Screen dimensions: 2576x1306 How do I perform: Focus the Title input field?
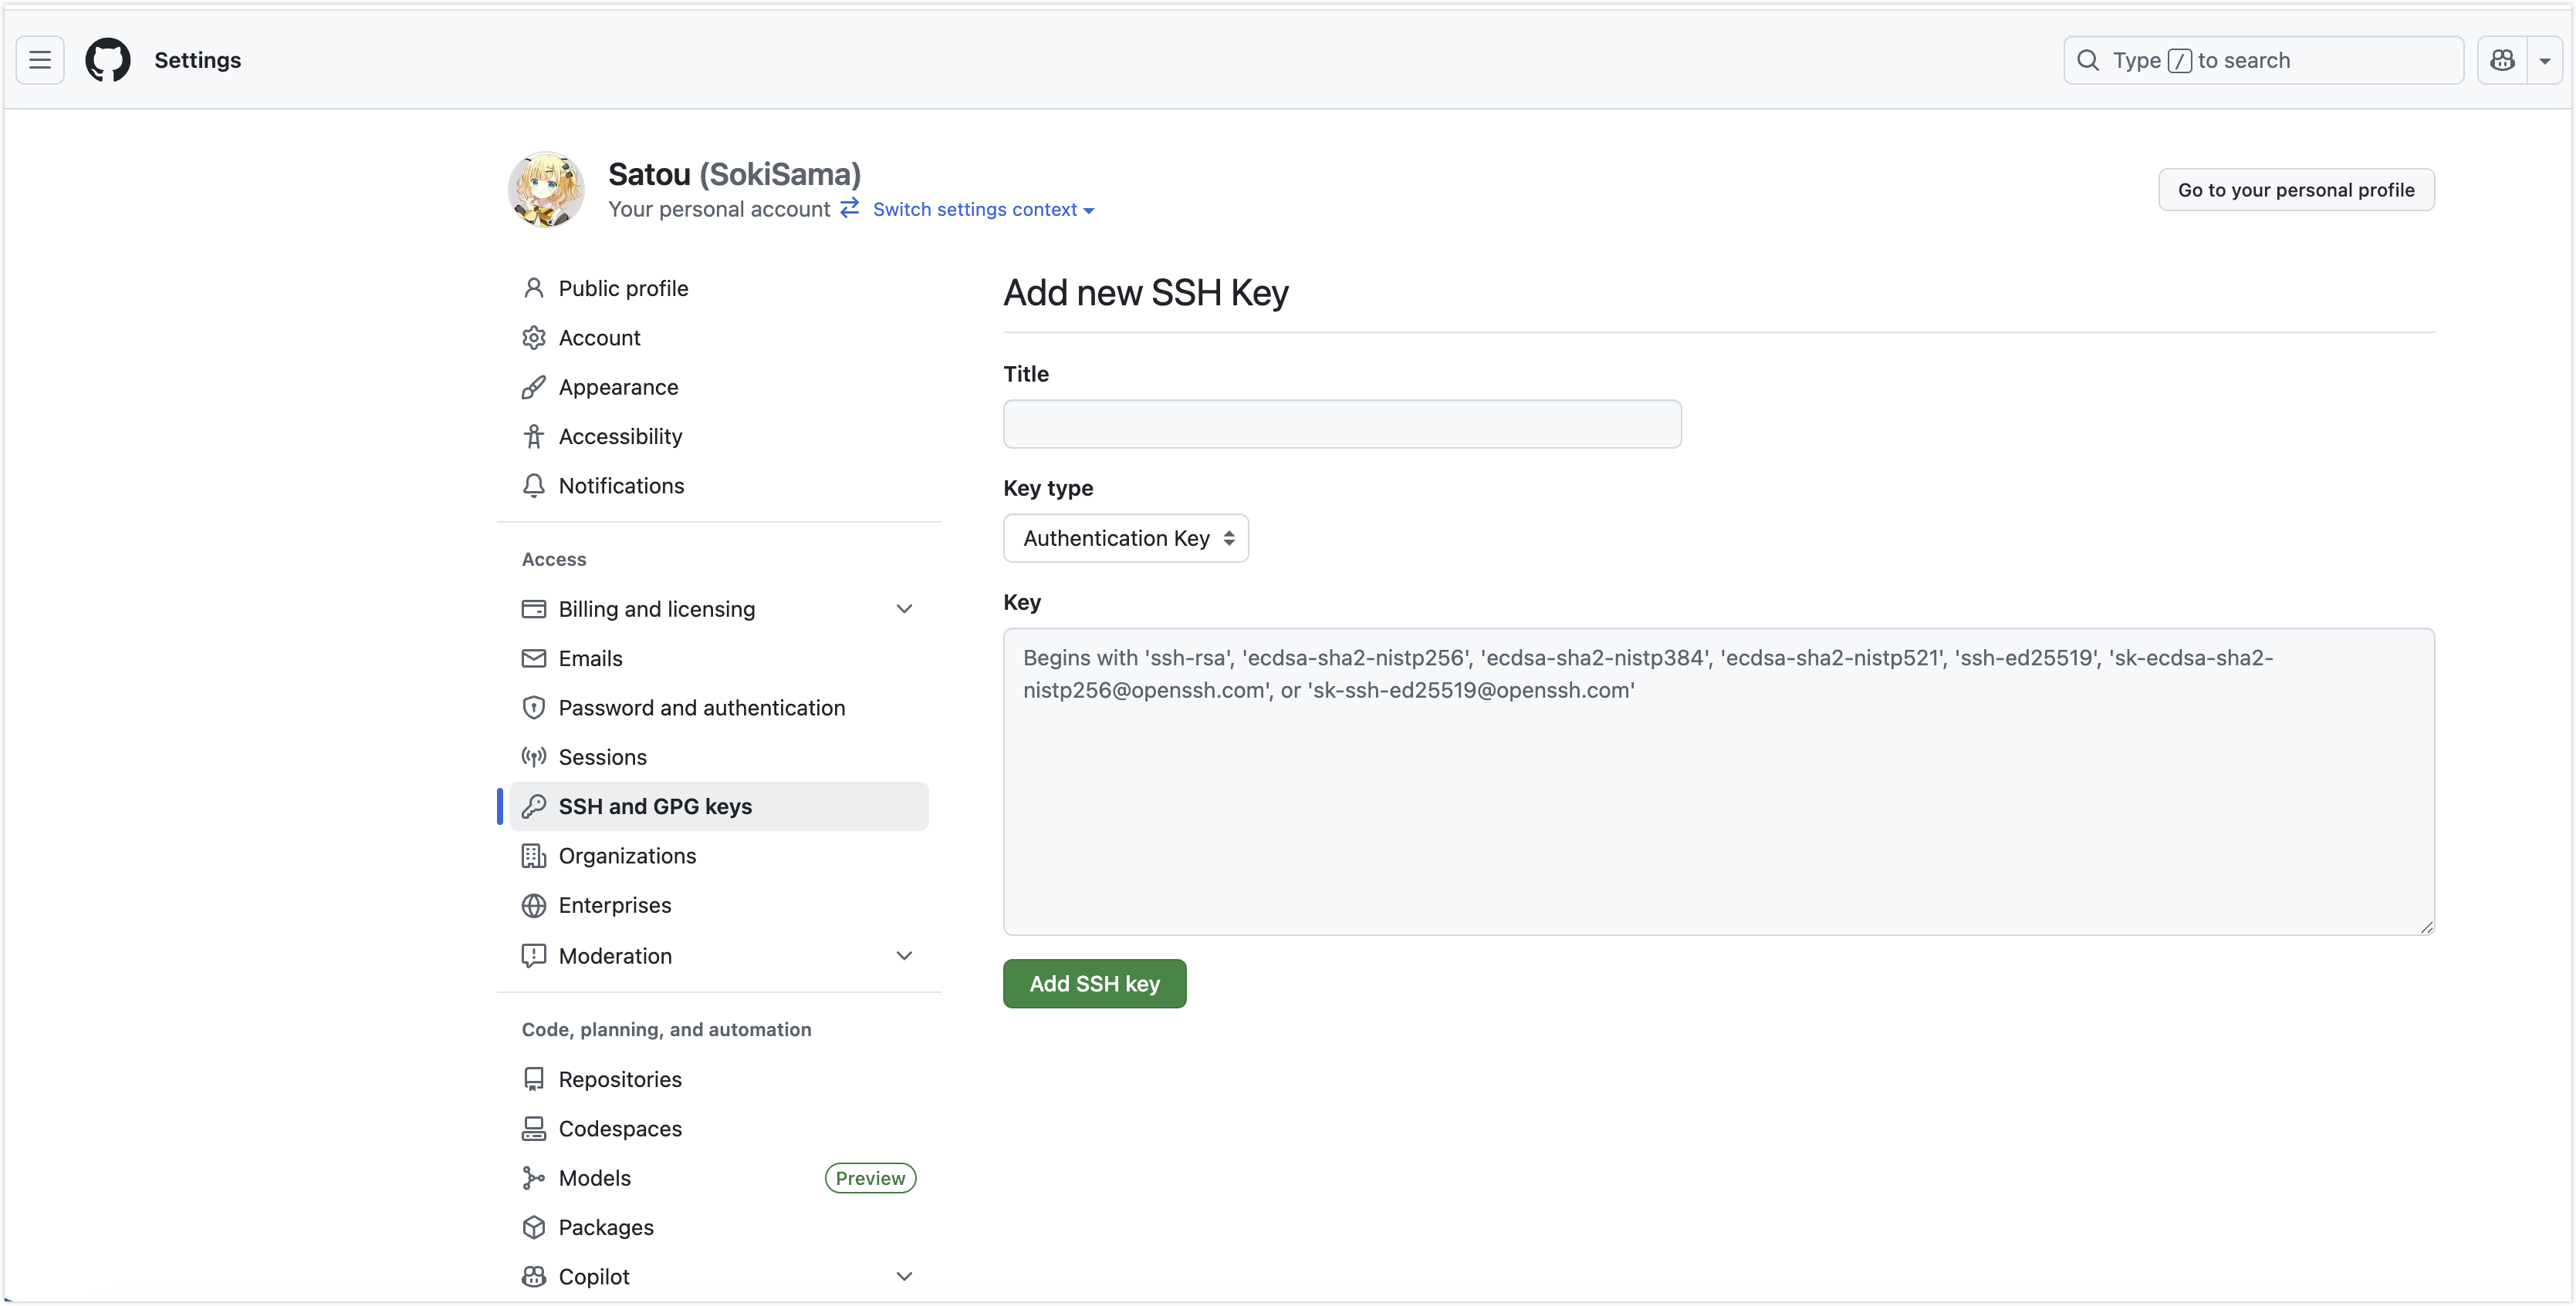pos(1342,425)
